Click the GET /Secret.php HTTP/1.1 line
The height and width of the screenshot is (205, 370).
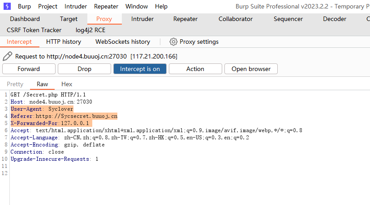coord(48,95)
